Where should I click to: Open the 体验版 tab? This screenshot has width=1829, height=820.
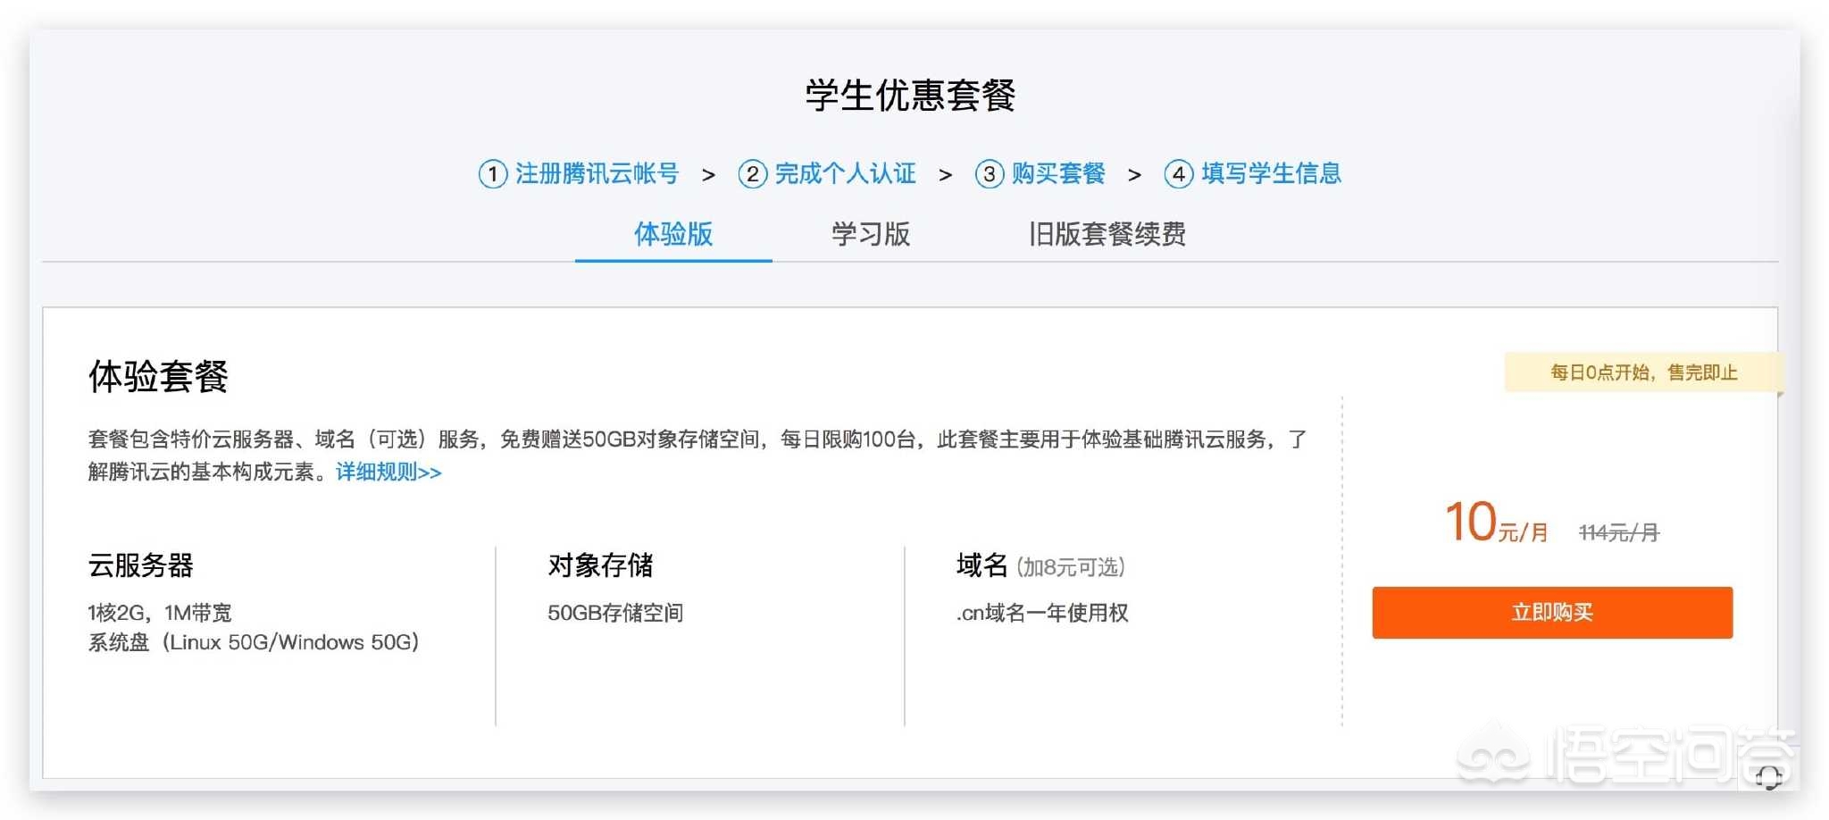tap(673, 234)
